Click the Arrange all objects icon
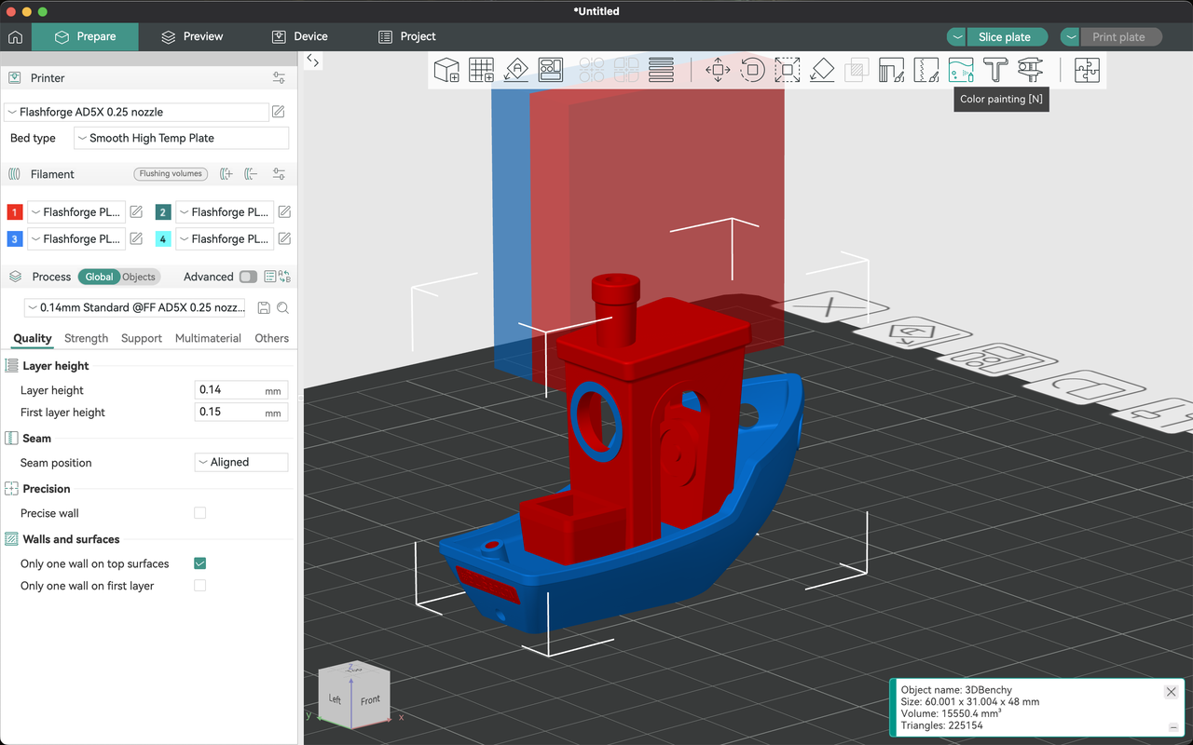 [x=551, y=70]
